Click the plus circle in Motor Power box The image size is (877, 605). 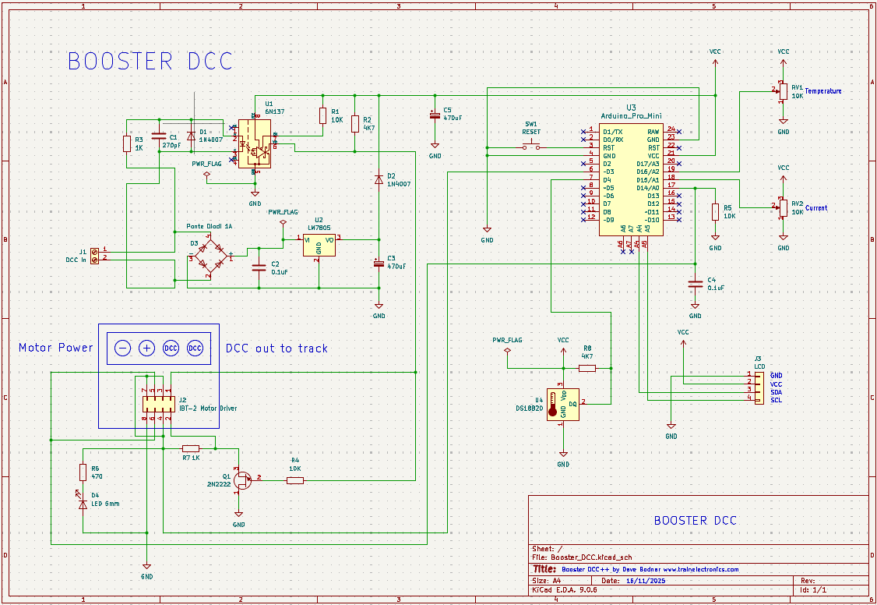(x=146, y=348)
